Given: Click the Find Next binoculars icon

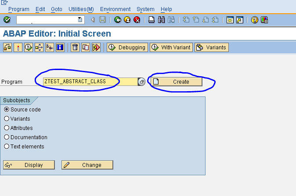Looking at the screenshot, I should point(171,20).
